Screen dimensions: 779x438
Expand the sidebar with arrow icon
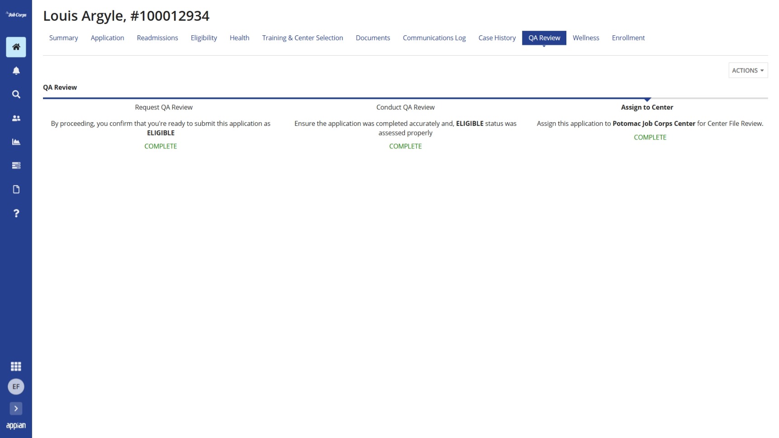pos(16,408)
